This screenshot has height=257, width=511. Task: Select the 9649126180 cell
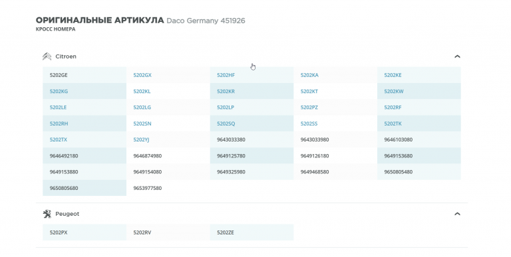pos(335,156)
